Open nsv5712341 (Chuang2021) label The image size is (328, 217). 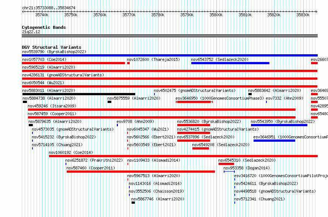[259, 199]
